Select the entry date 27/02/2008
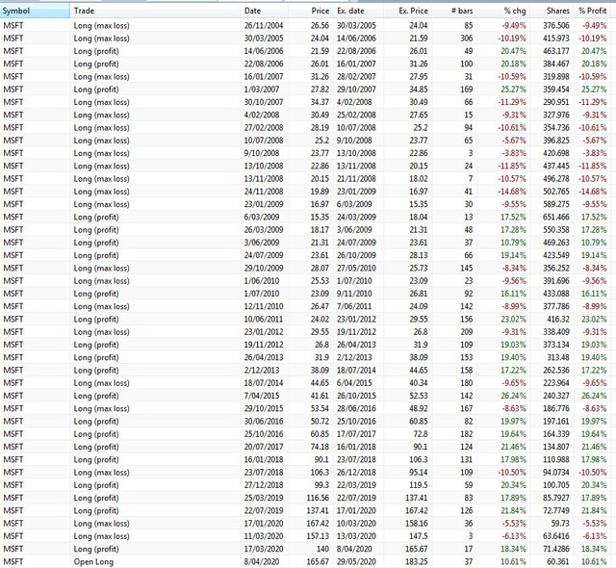 (263, 128)
